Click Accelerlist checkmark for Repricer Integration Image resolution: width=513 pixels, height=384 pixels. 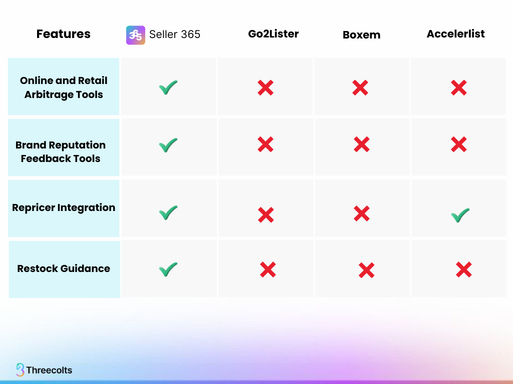[x=460, y=215]
